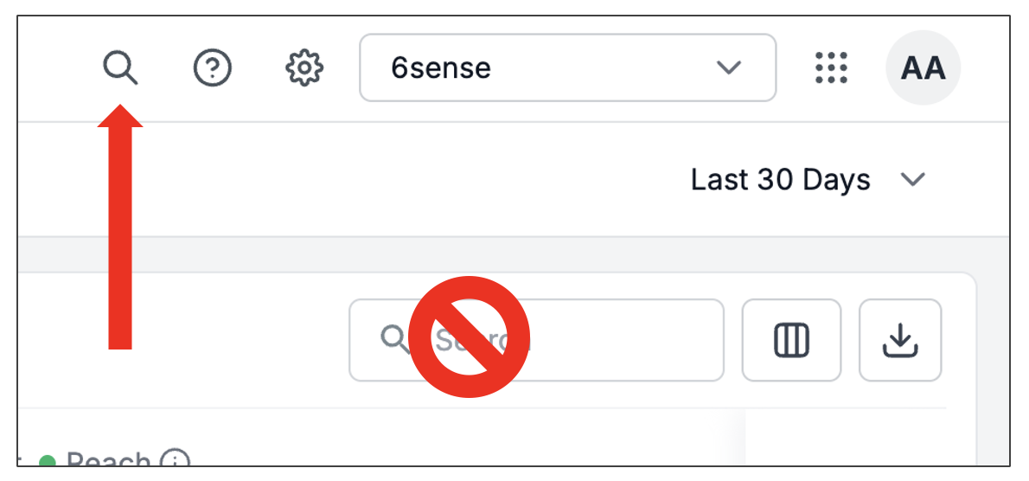Image resolution: width=1029 pixels, height=481 pixels.
Task: Open the settings gear icon
Action: [304, 67]
